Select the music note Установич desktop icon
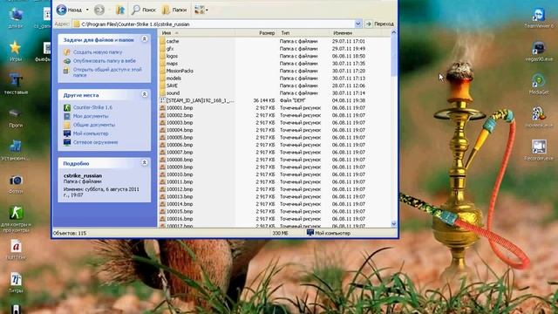Viewport: 558px width, 314px height. point(16,150)
